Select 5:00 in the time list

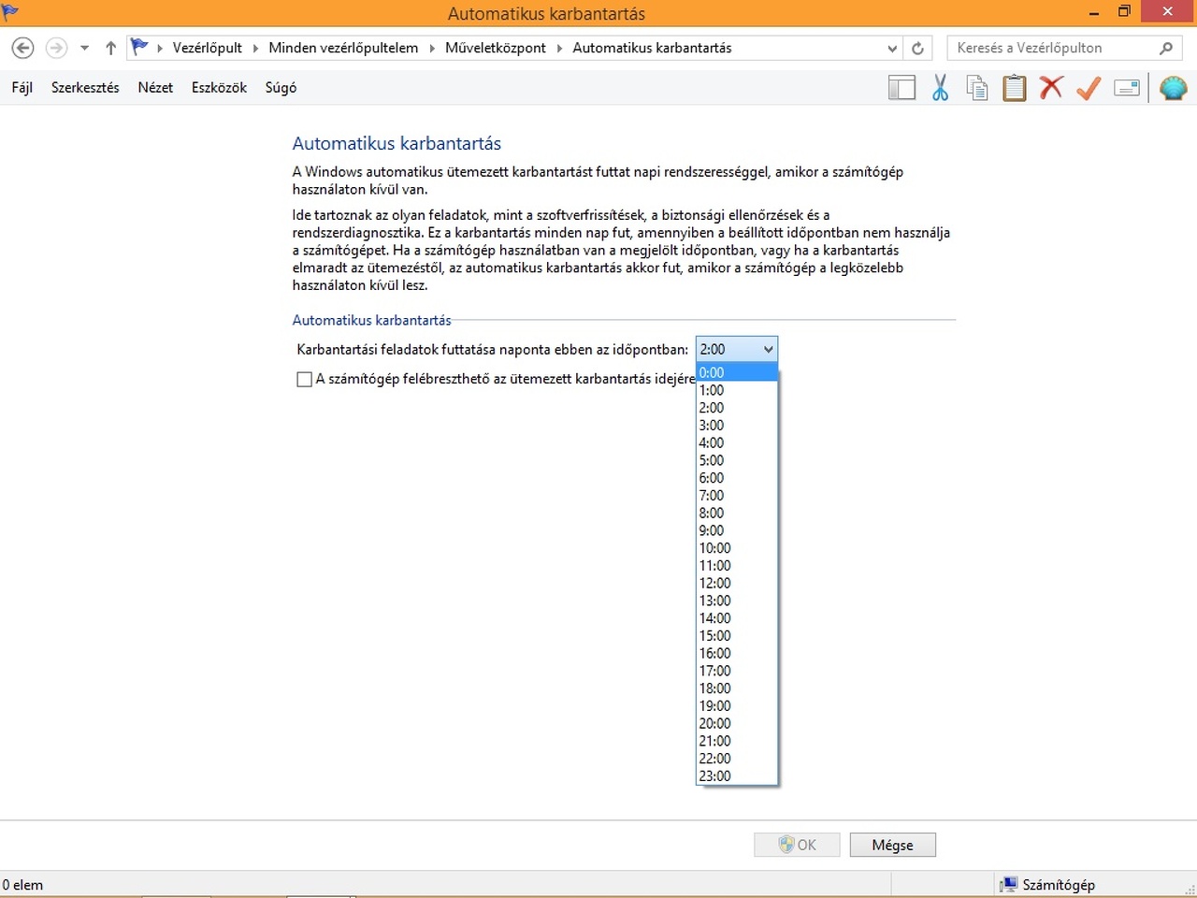point(737,460)
